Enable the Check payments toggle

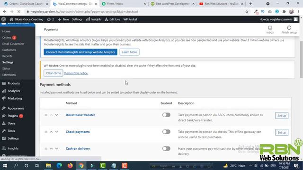166,132
